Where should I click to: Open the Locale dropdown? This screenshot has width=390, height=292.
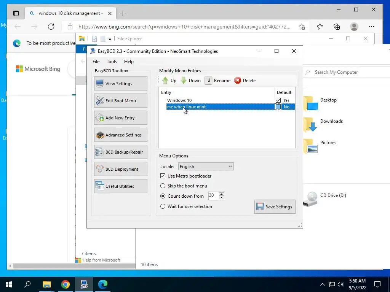point(206,167)
